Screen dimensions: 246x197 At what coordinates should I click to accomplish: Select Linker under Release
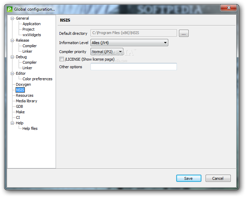[x=27, y=51]
